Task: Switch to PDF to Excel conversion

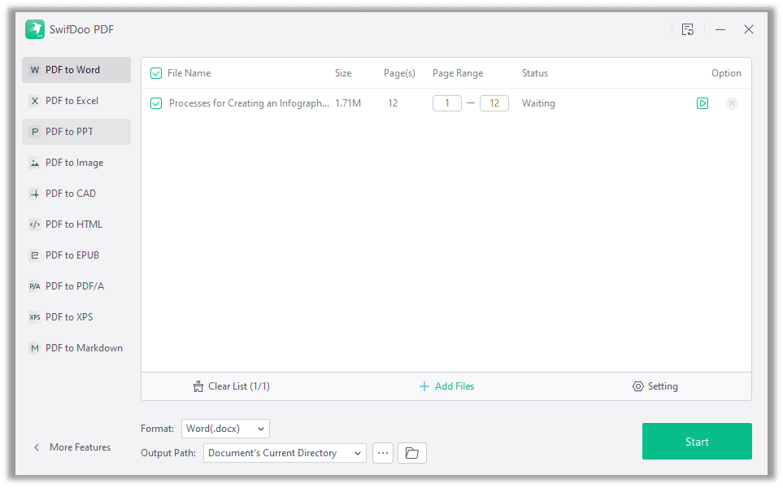Action: pos(76,101)
